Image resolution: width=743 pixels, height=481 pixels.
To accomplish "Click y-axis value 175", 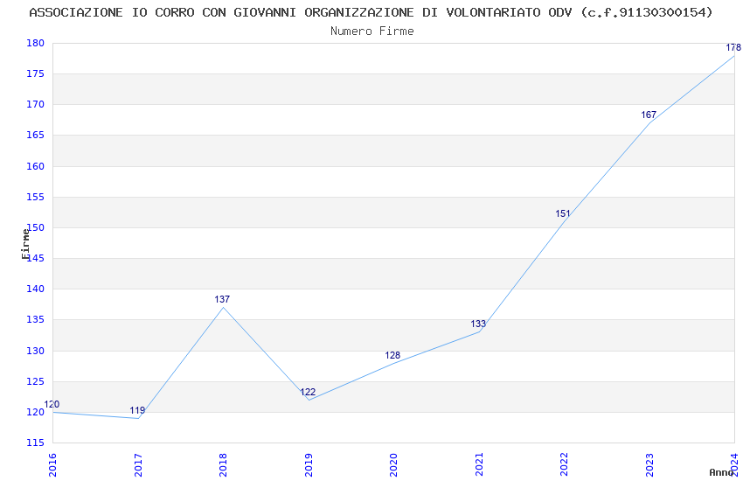I will click(36, 74).
